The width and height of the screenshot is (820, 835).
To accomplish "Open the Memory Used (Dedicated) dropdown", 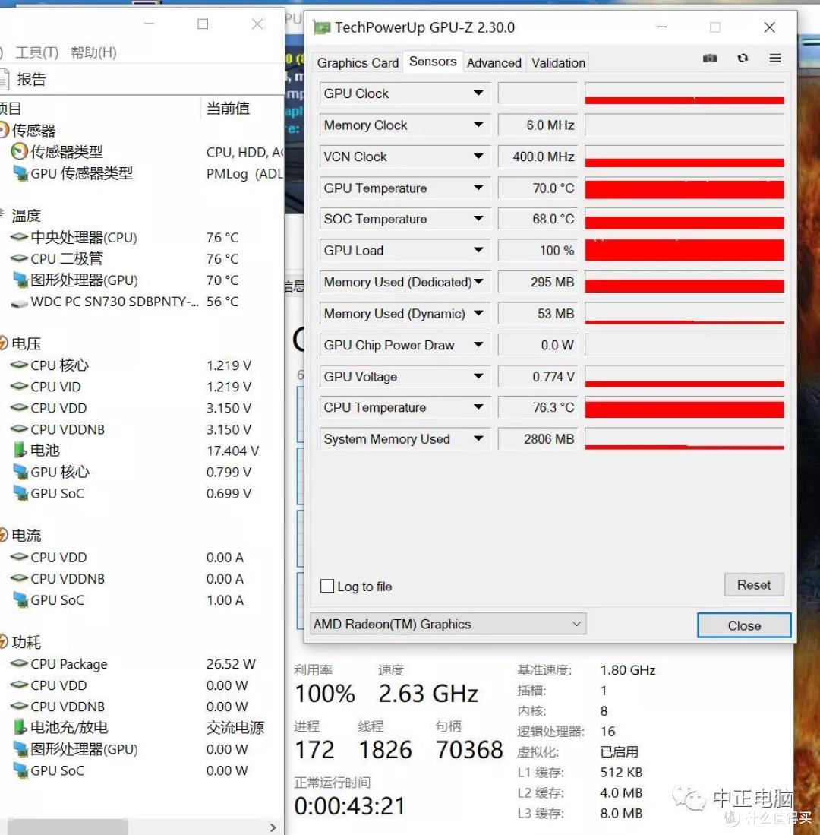I will coord(478,282).
